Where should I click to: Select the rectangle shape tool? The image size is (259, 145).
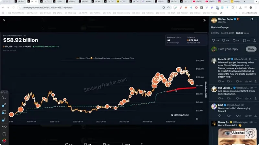pos(4,112)
